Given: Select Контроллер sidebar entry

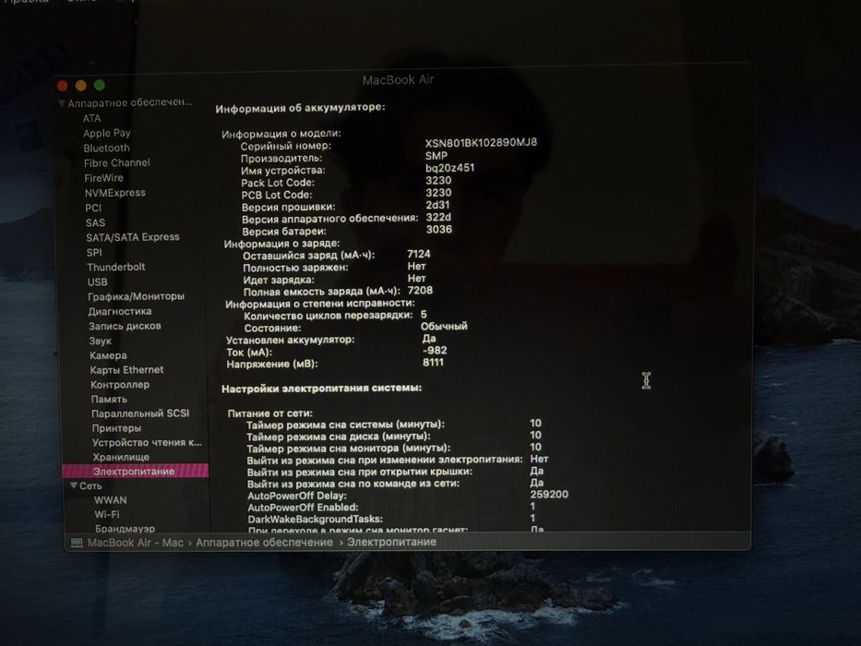Looking at the screenshot, I should pyautogui.click(x=120, y=385).
